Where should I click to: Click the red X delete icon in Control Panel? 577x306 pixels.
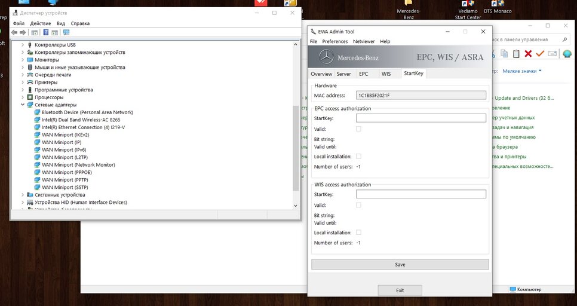528,54
